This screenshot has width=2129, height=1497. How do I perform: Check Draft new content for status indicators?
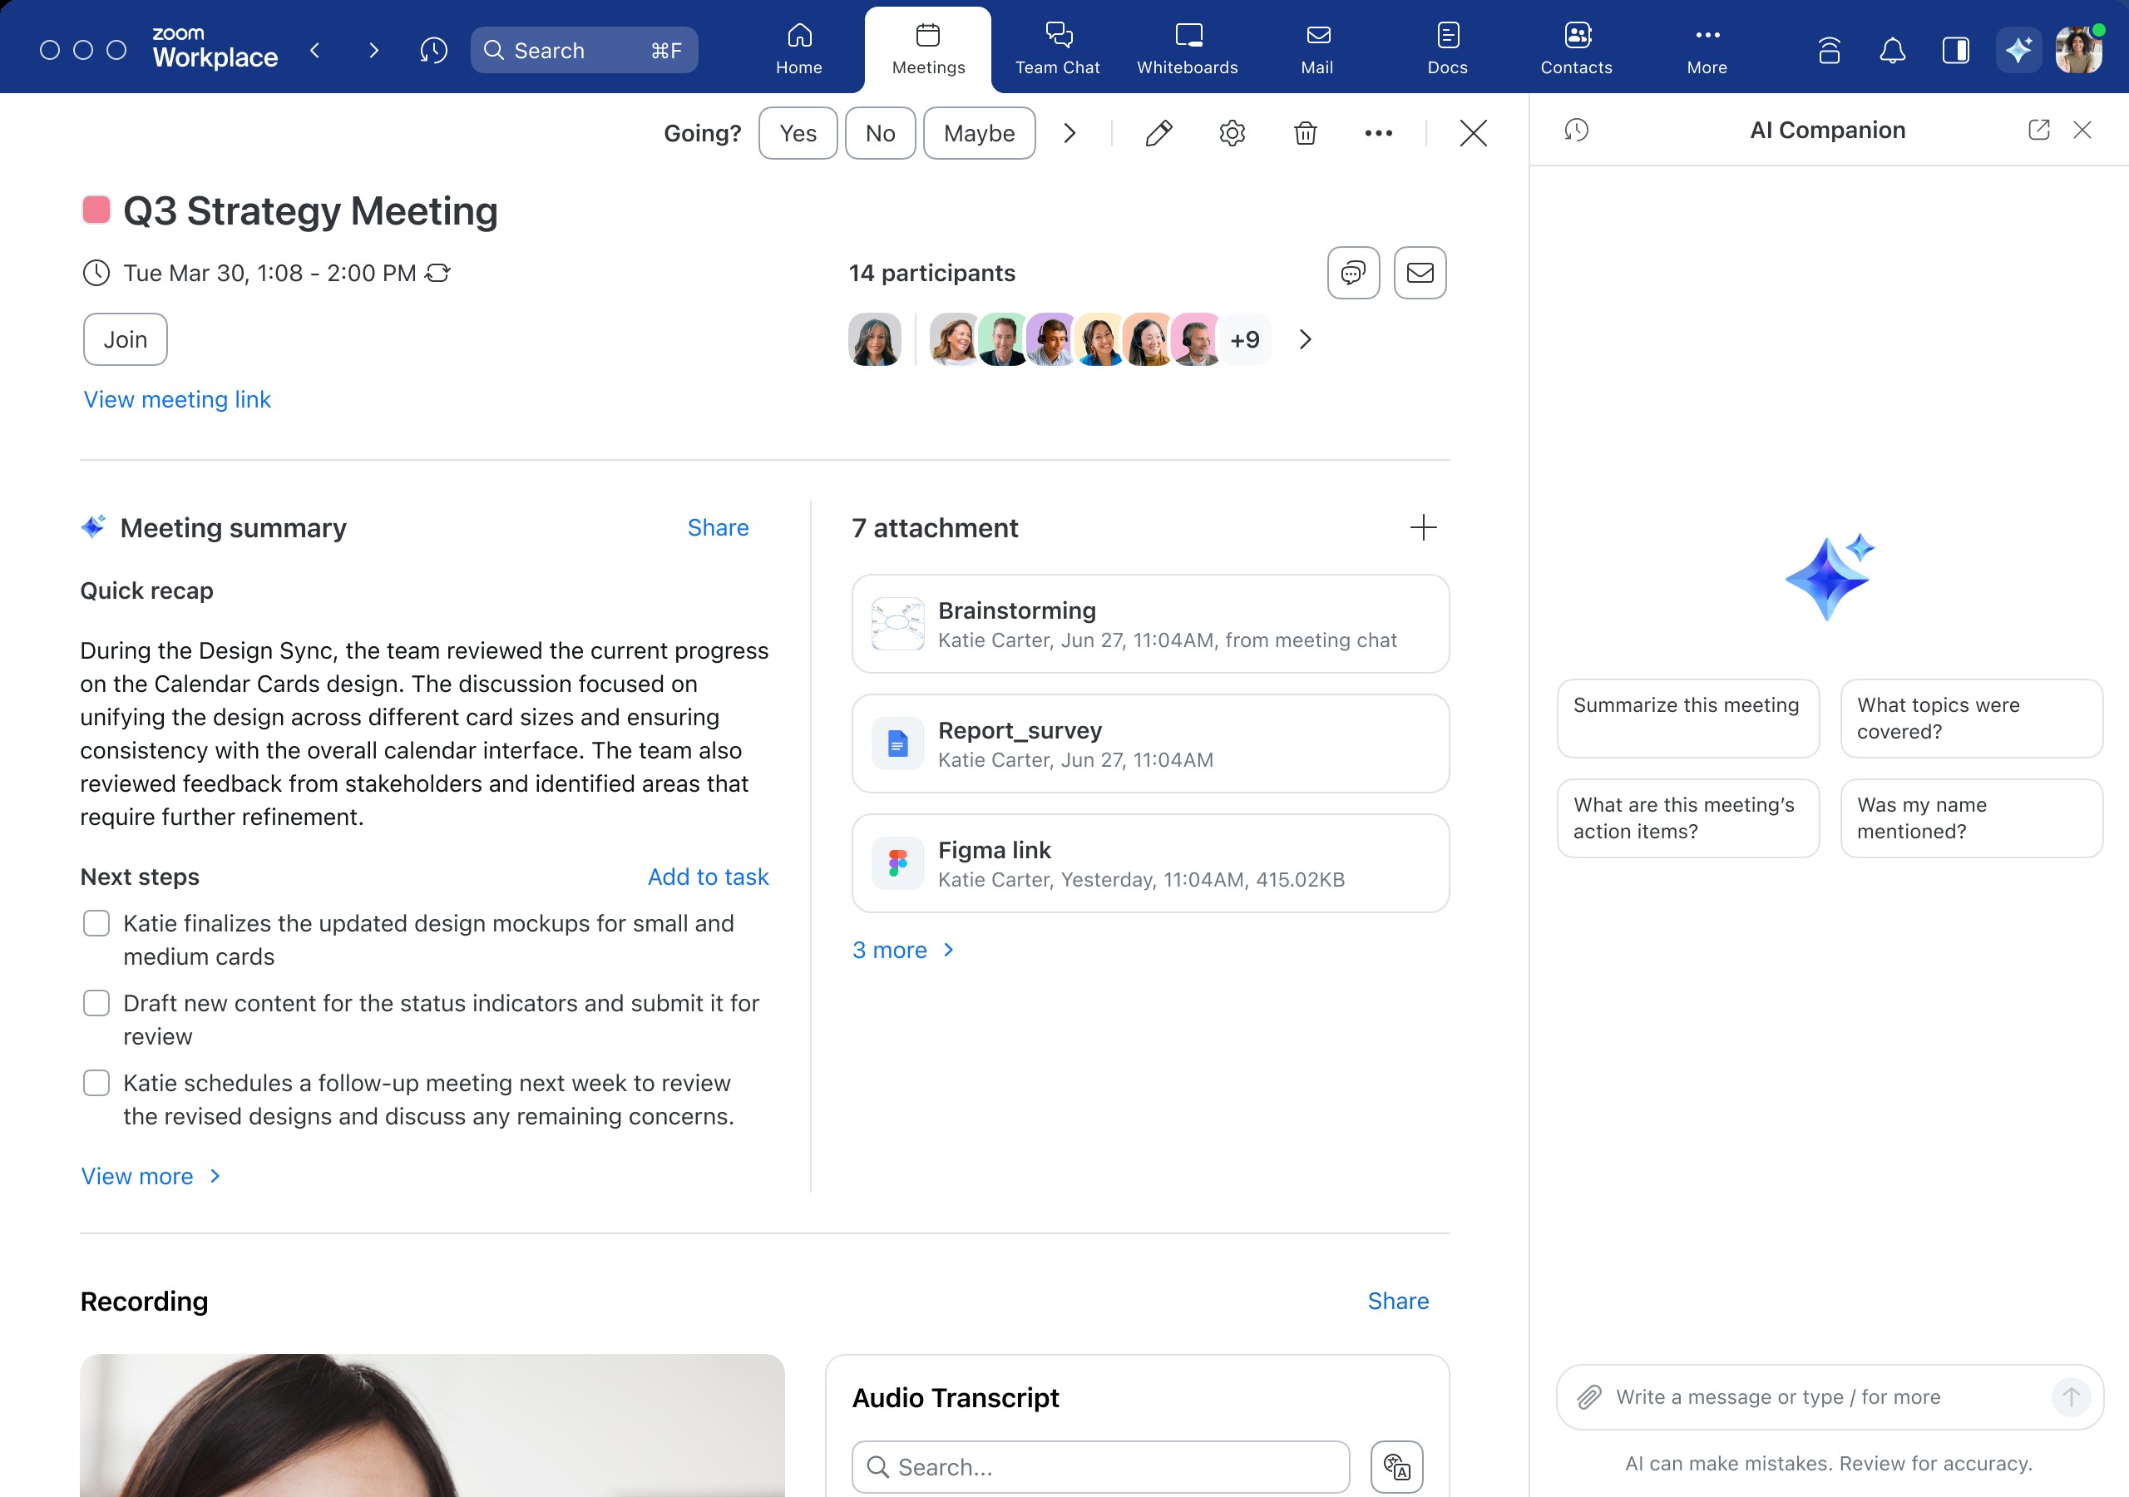[x=96, y=1003]
